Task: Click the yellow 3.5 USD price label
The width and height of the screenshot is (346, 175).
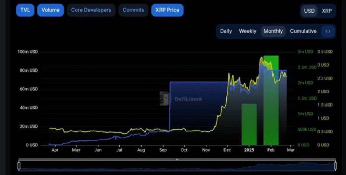Action: (x=325, y=52)
